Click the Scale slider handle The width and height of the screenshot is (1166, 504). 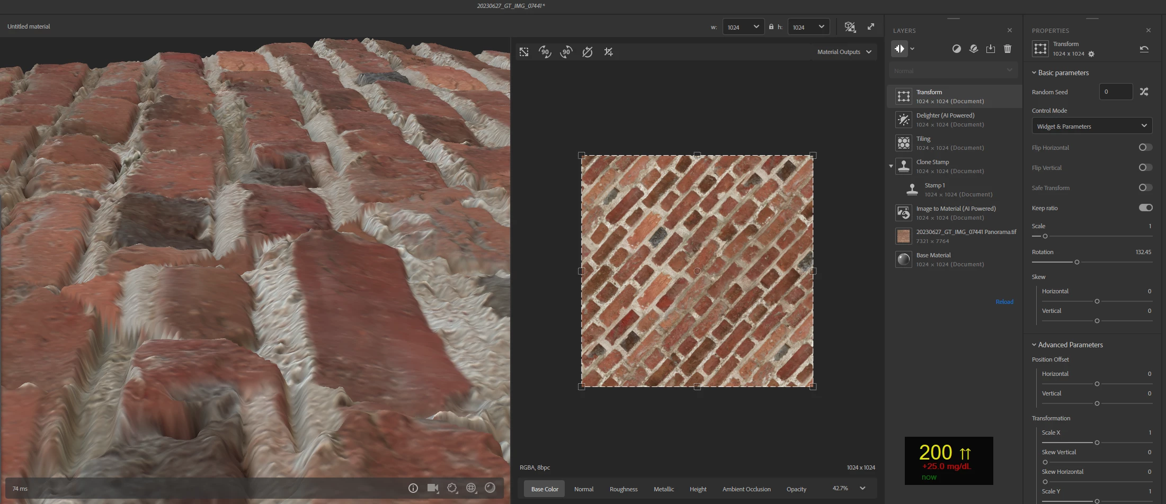1045,236
